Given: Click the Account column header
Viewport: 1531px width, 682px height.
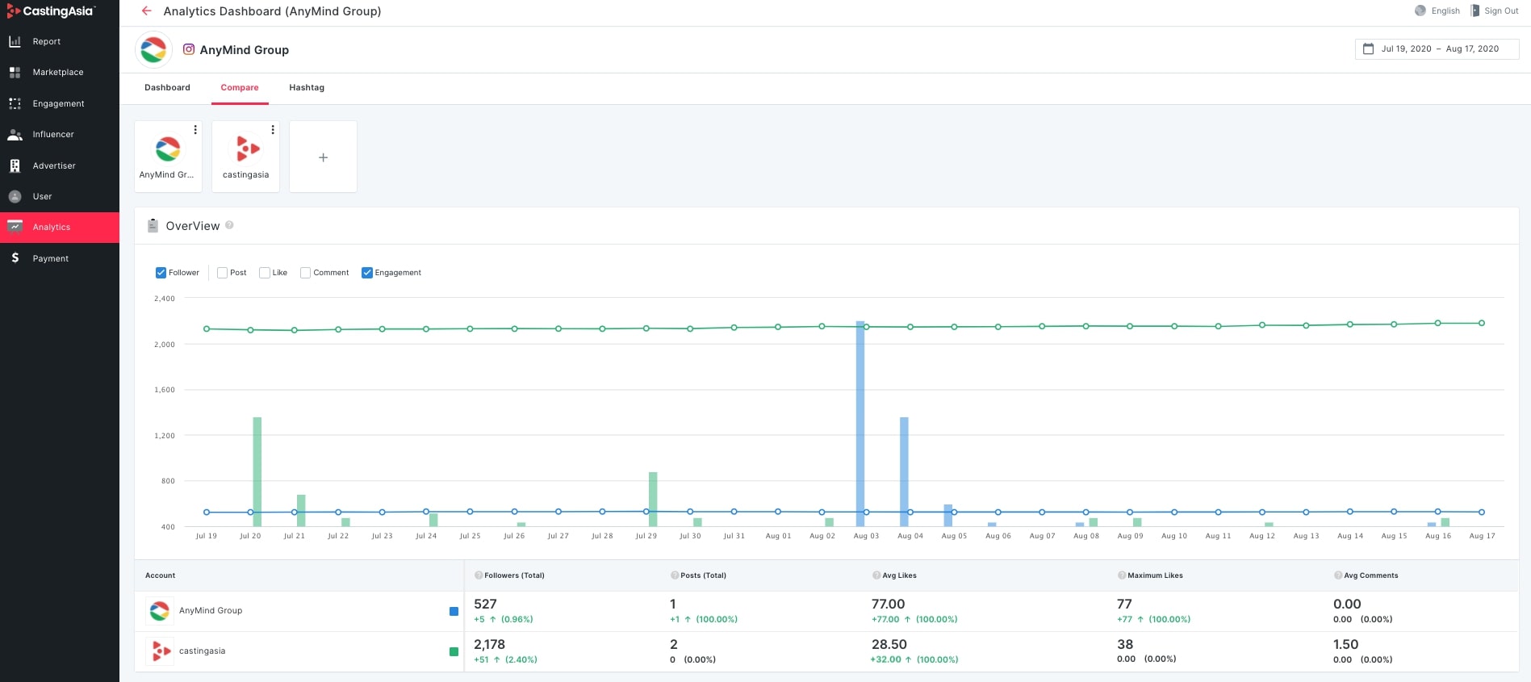Looking at the screenshot, I should (x=160, y=575).
